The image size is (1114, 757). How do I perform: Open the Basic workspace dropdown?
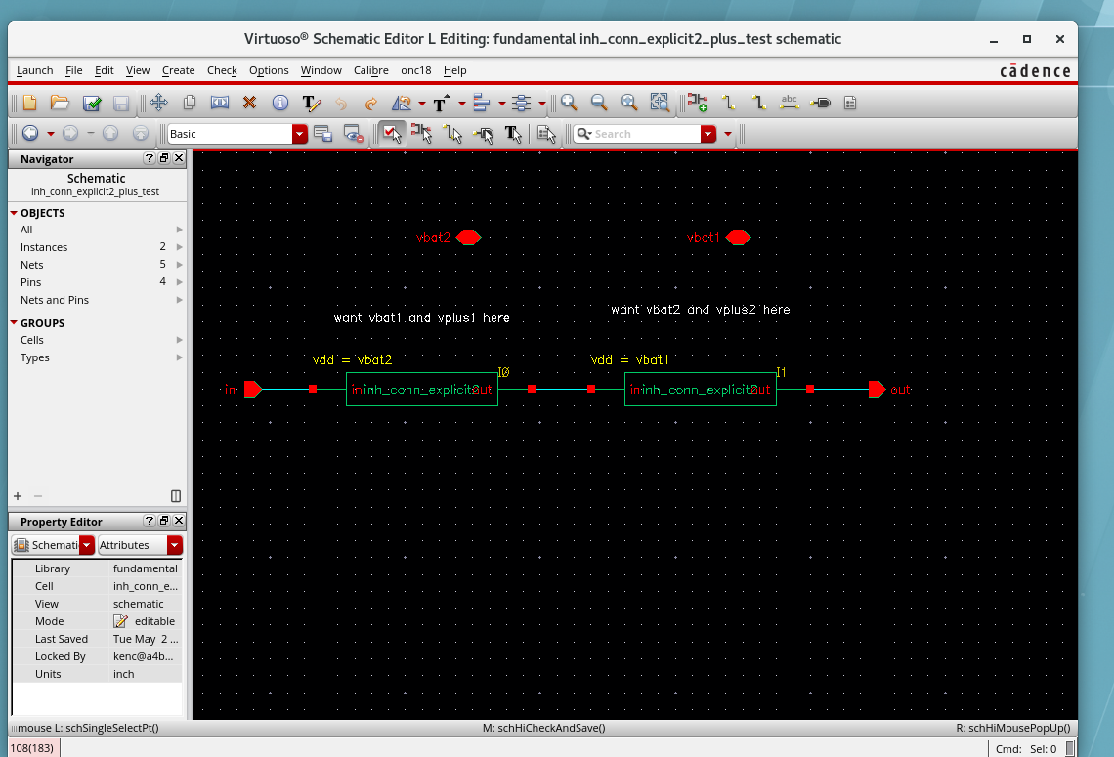(300, 134)
